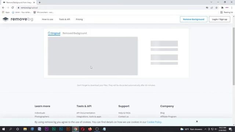
Task: Open Windows taskbar search
Action: click(x=11, y=129)
